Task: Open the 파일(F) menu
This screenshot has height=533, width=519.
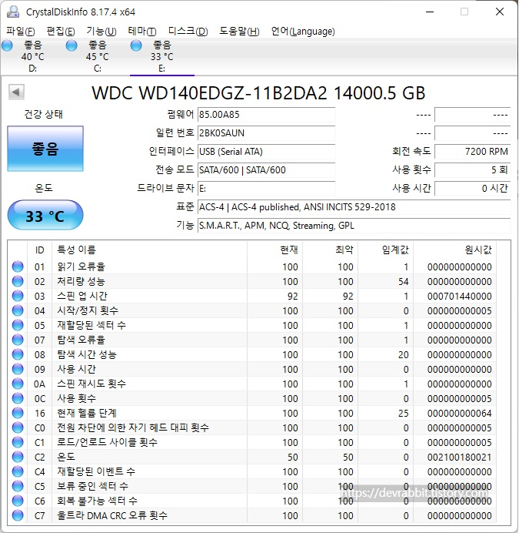Action: coord(20,32)
